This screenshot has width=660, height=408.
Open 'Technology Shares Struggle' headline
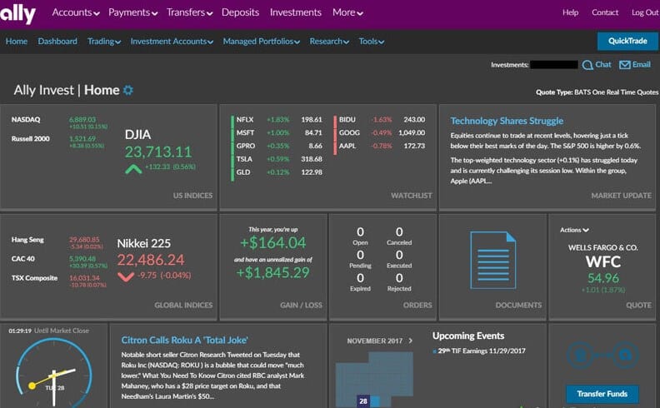click(507, 121)
